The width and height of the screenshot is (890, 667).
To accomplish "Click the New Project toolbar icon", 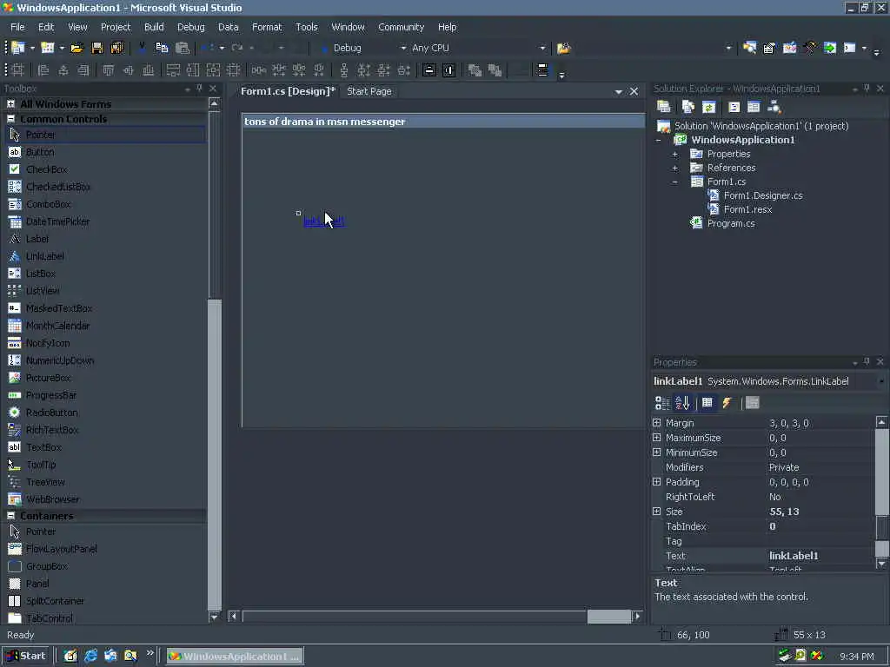I will click(18, 49).
